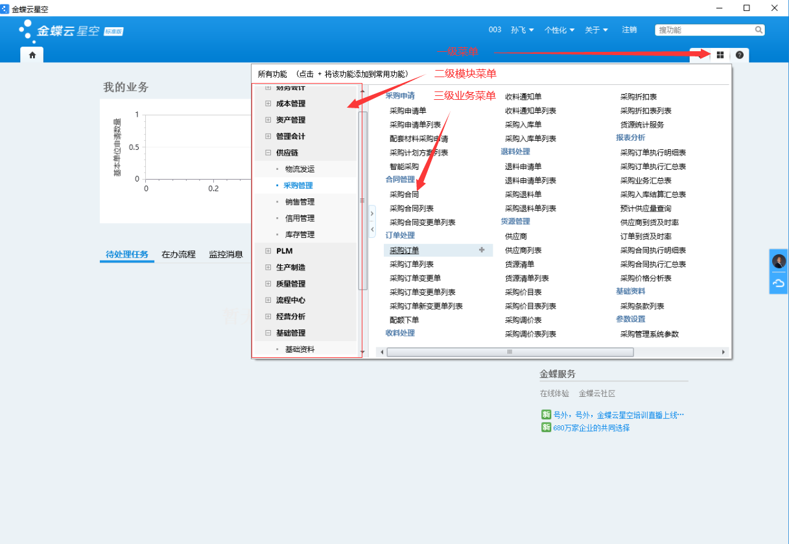The height and width of the screenshot is (544, 789).
Task: Select 采购管理 in the module tree
Action: click(298, 185)
